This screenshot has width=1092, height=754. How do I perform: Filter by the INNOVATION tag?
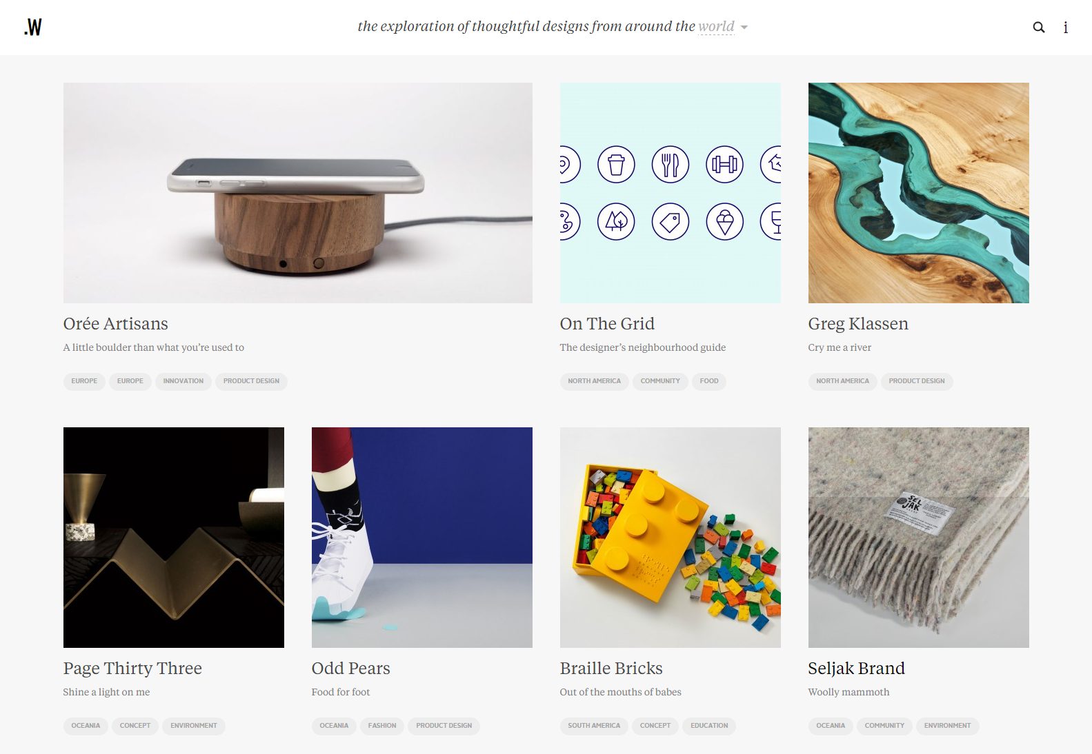click(x=183, y=381)
